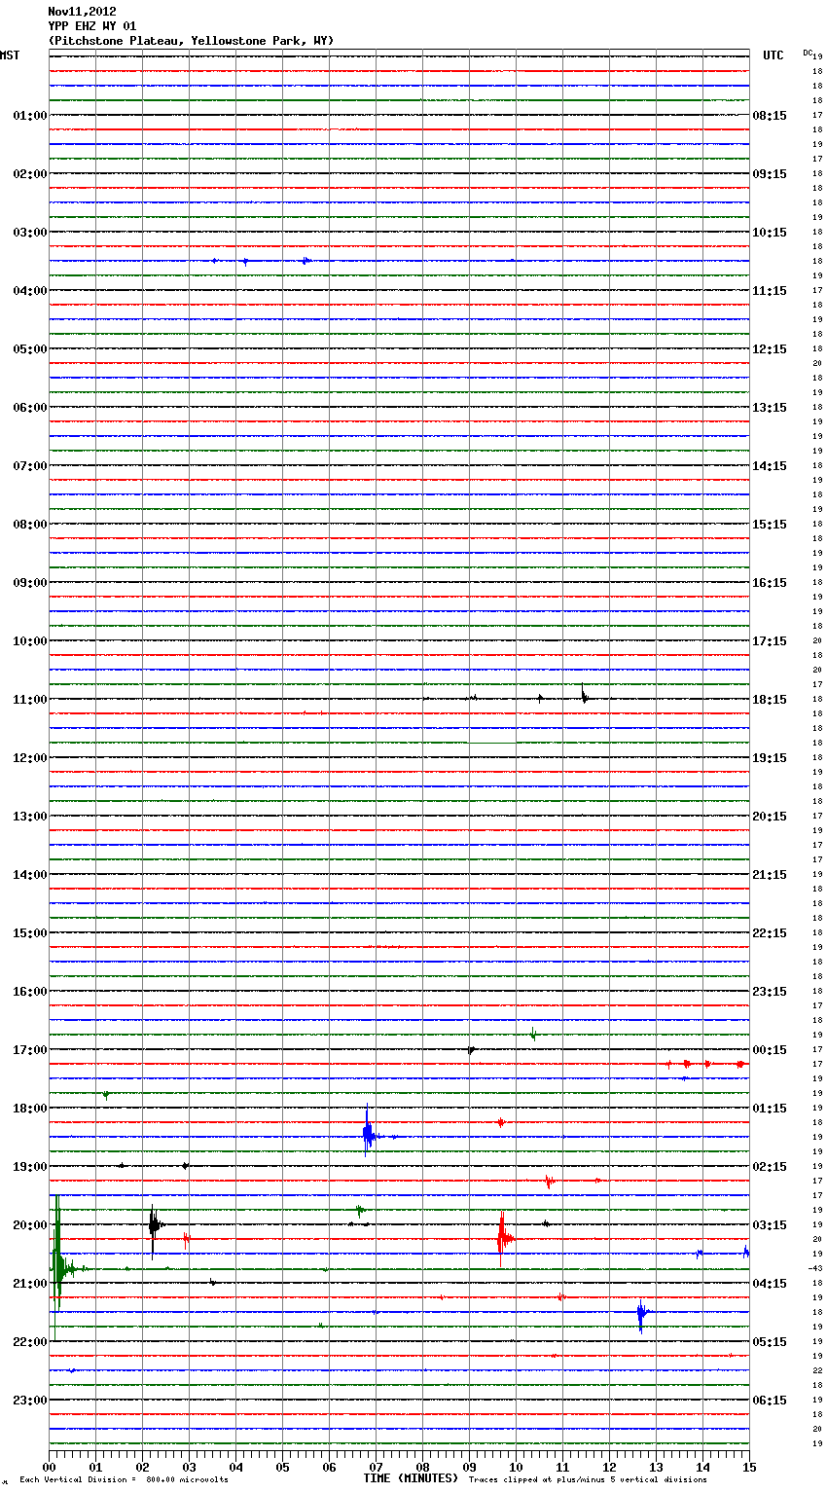Click the DC column header at top right
The width and height of the screenshot is (827, 1493).
[x=808, y=53]
